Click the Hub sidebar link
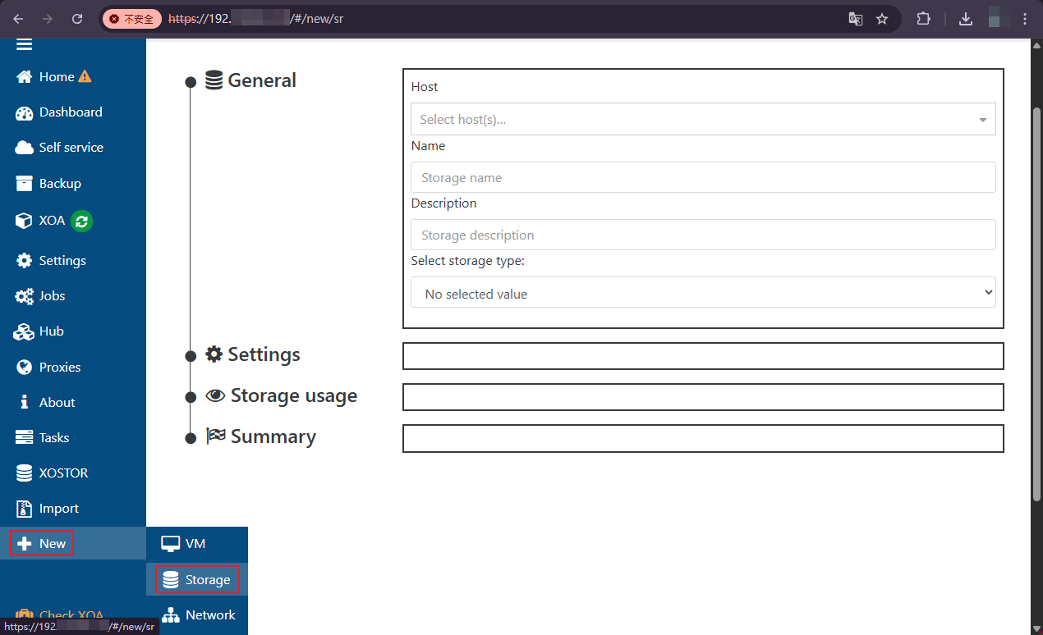Viewport: 1043px width, 635px height. pos(51,331)
